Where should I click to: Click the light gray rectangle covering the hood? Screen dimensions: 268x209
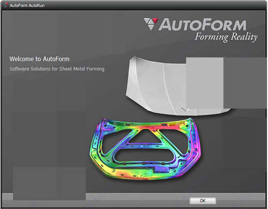(x=205, y=83)
